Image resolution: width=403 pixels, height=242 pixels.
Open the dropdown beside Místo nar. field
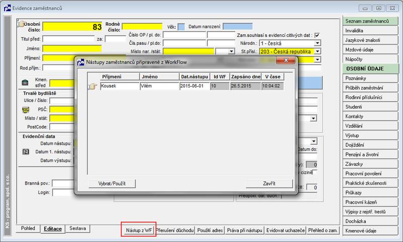pos(231,51)
